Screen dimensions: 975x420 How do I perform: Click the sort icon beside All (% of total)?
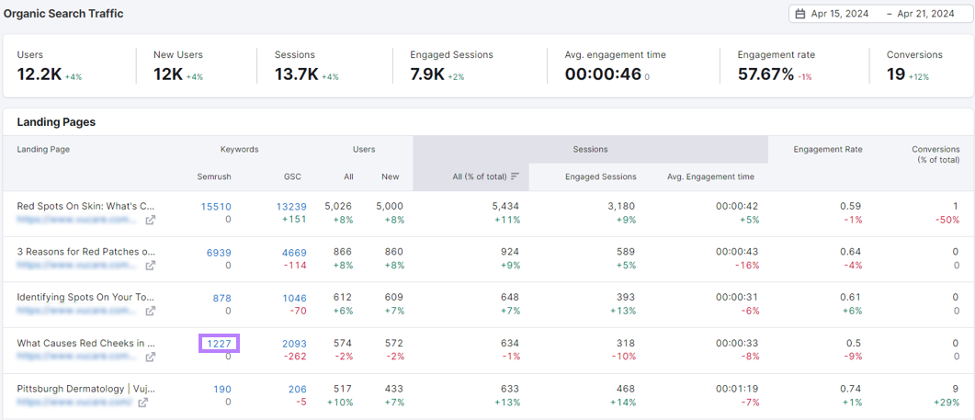point(515,176)
